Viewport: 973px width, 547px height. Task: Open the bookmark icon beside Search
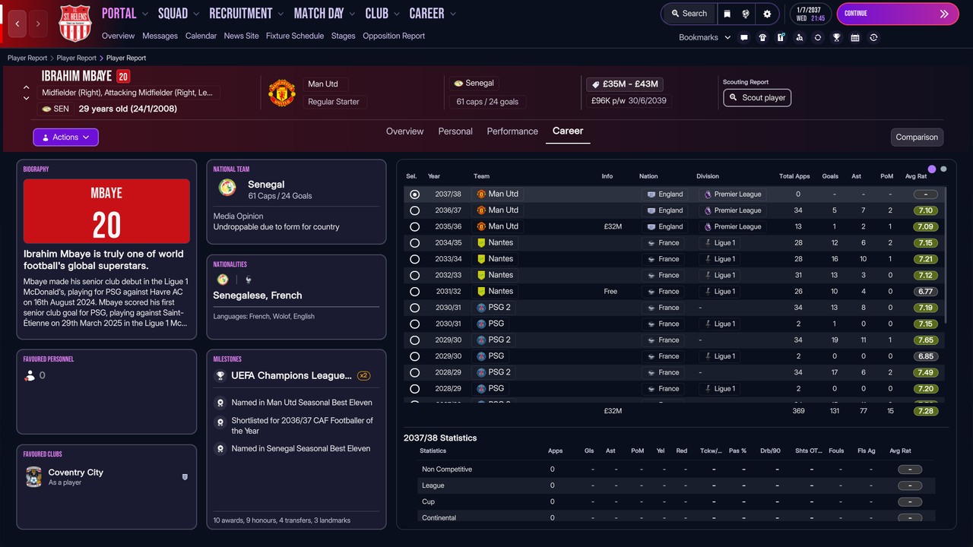coord(727,14)
